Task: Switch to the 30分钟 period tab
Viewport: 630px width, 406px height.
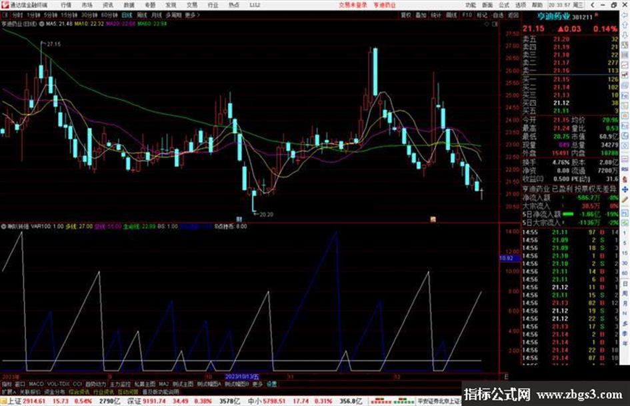Action: click(89, 15)
